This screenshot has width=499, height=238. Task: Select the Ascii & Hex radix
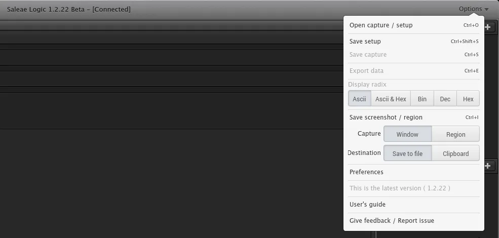pos(391,99)
